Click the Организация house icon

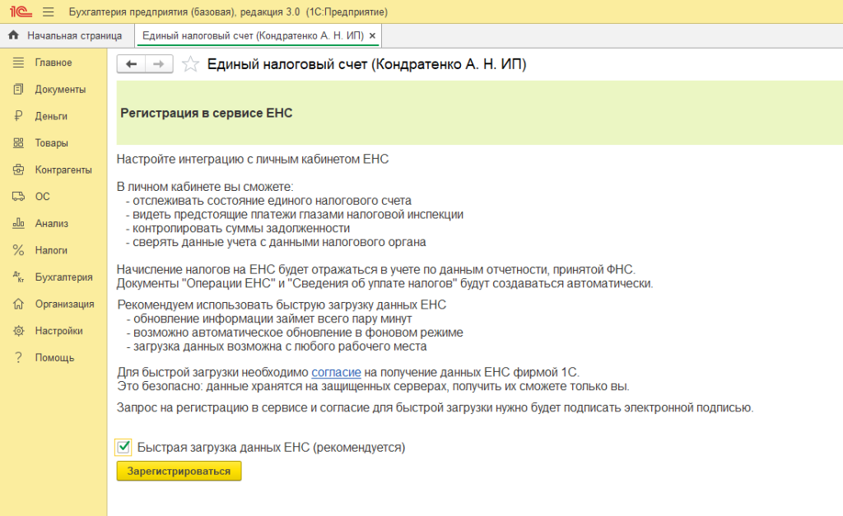[x=18, y=304]
